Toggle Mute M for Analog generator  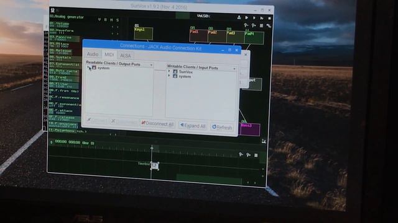(111, 20)
